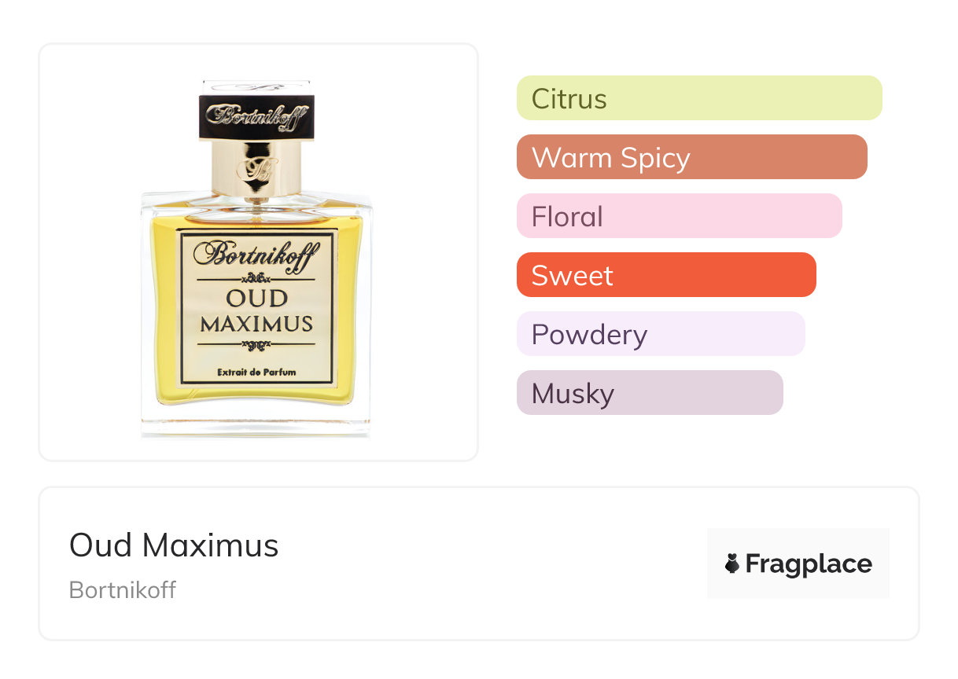Click OUD MAXIMUS text on the bottle label
The height and width of the screenshot is (679, 958).
pos(256,311)
